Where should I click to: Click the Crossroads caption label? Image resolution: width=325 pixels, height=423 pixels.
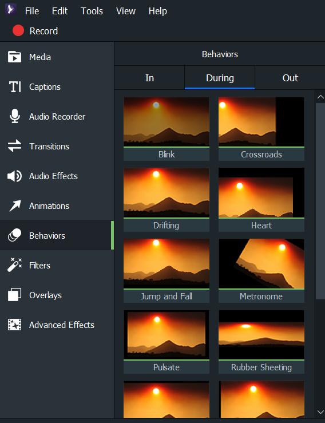pos(261,155)
